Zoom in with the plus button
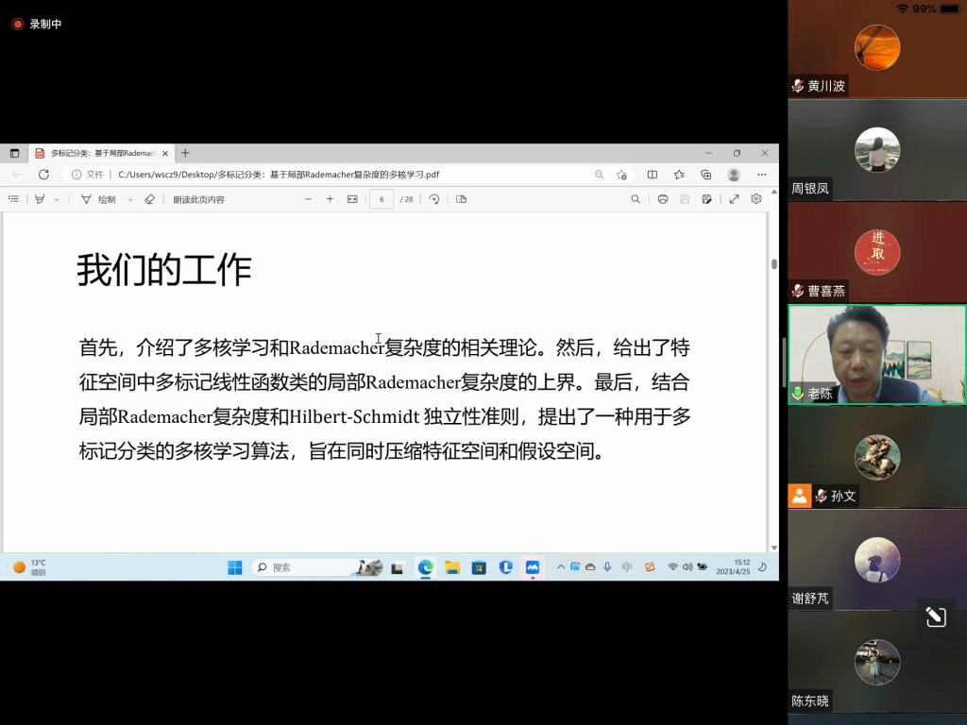The width and height of the screenshot is (967, 725). click(x=330, y=199)
